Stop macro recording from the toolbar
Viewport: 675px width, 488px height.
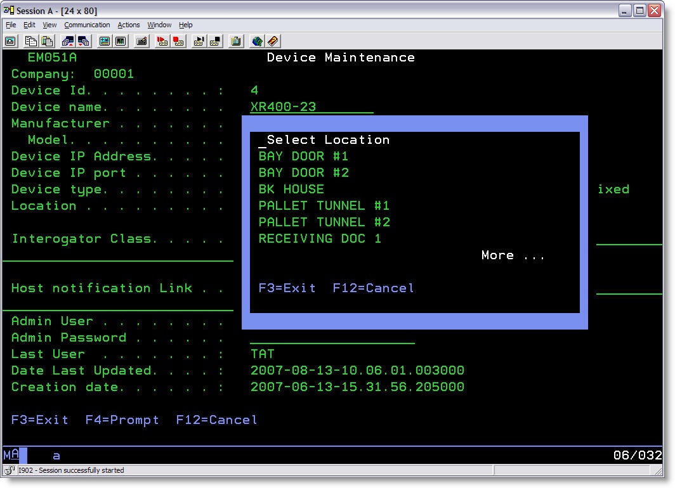[x=178, y=41]
